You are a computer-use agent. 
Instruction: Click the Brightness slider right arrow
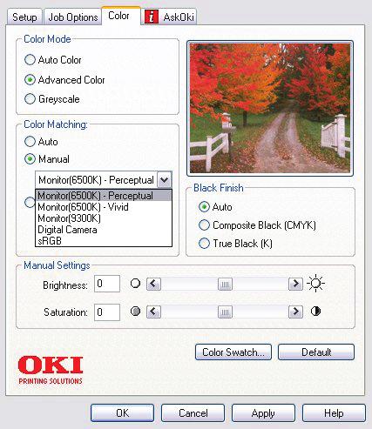click(x=295, y=284)
